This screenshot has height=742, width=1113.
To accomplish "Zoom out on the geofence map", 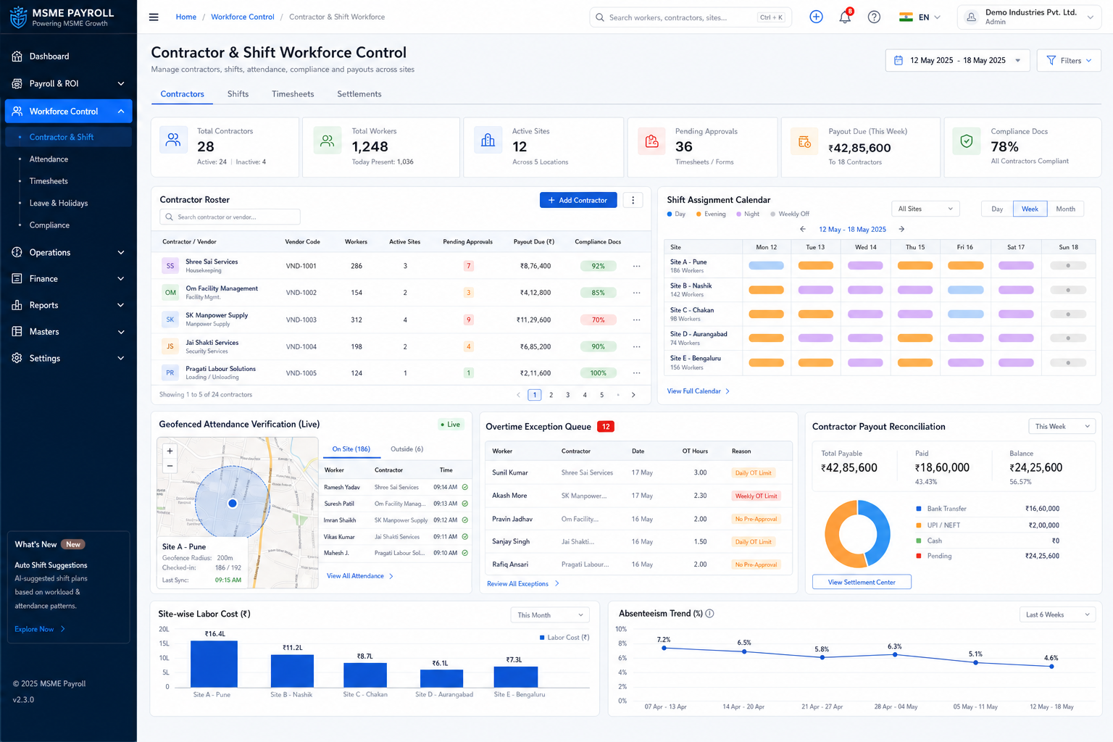I will pos(170,466).
